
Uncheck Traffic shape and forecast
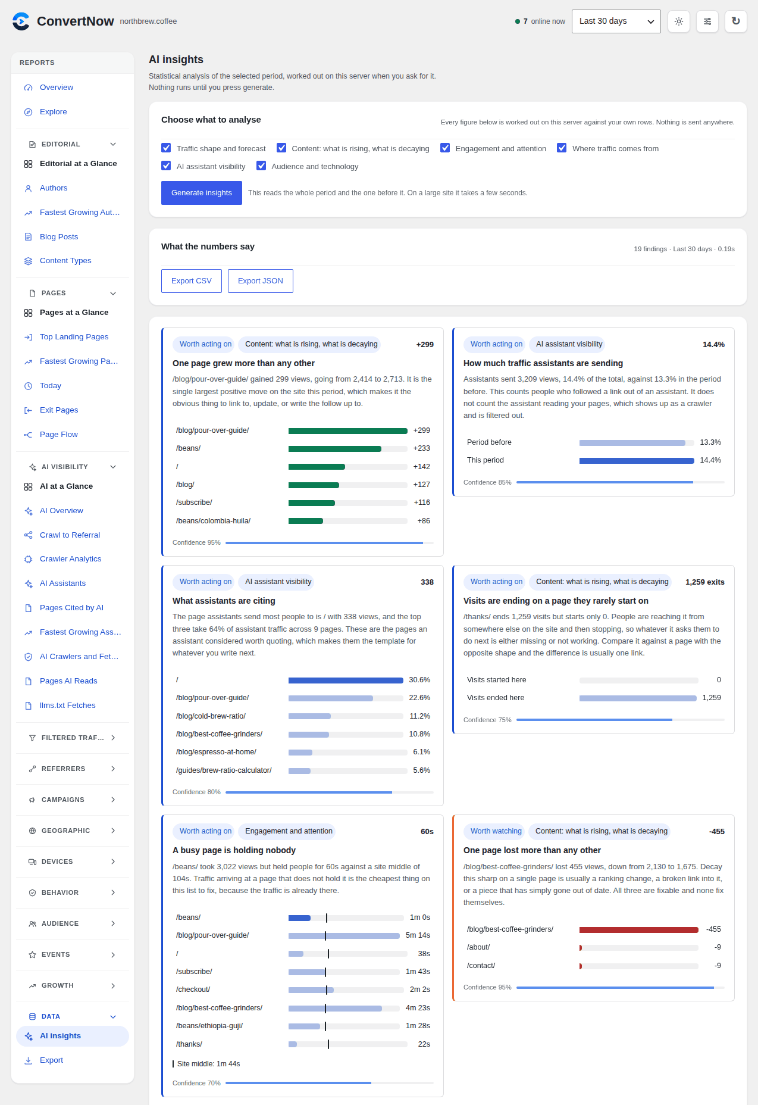click(166, 148)
